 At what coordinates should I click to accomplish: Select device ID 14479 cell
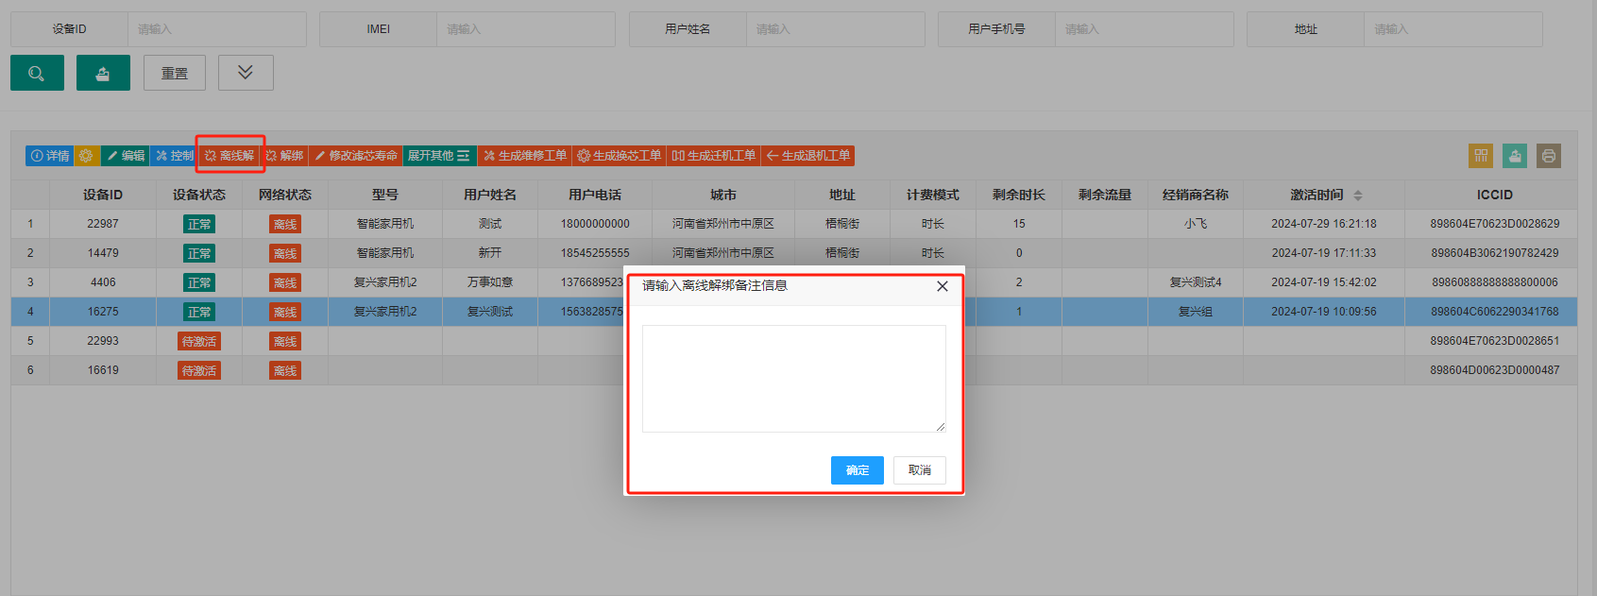pyautogui.click(x=103, y=253)
